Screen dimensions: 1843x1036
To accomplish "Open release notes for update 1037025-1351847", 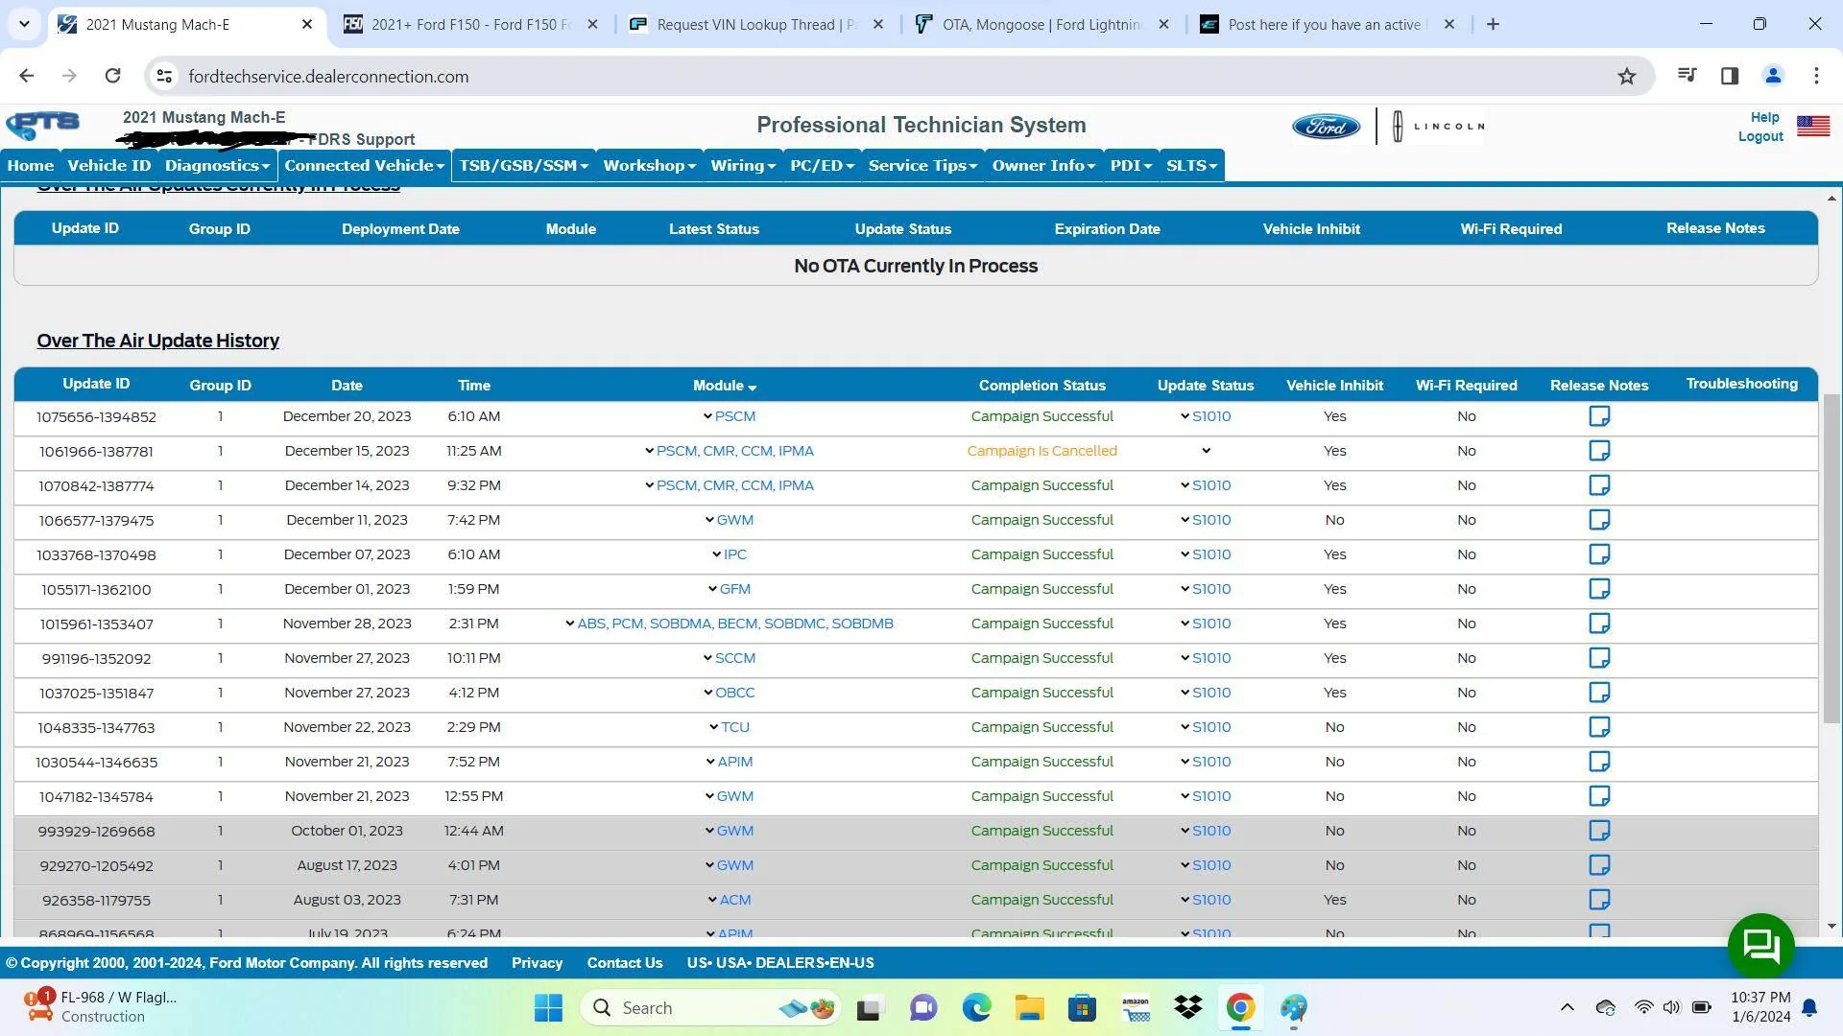I will tap(1599, 693).
